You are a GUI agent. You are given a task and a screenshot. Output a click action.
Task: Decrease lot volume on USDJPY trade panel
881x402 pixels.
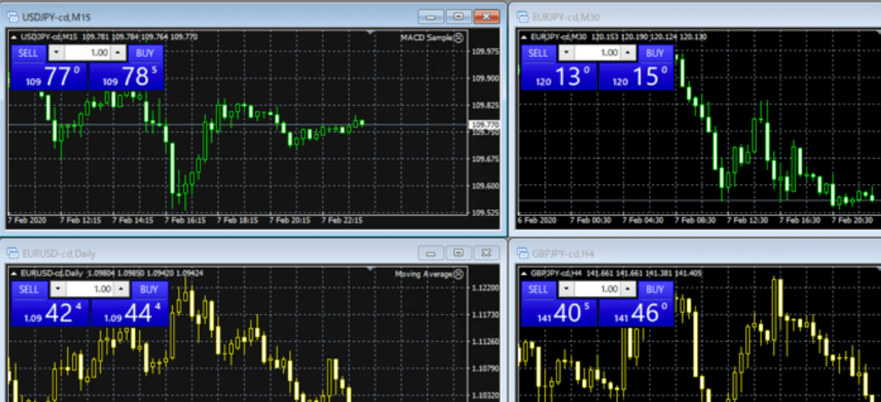[55, 53]
